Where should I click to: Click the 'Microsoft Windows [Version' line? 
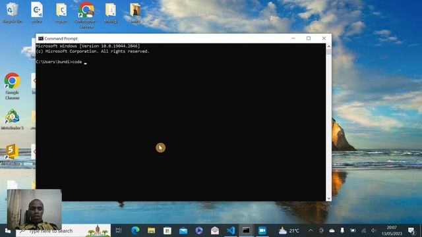click(x=88, y=46)
